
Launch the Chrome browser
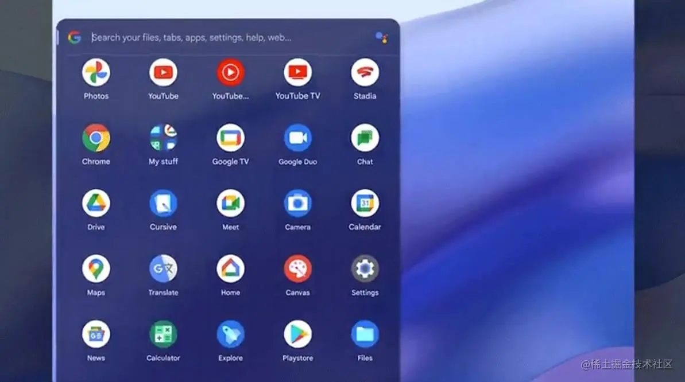(x=96, y=138)
